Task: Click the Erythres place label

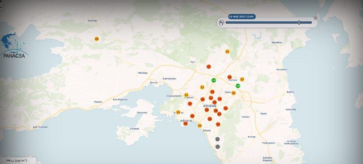Action: pyautogui.click(x=93, y=21)
